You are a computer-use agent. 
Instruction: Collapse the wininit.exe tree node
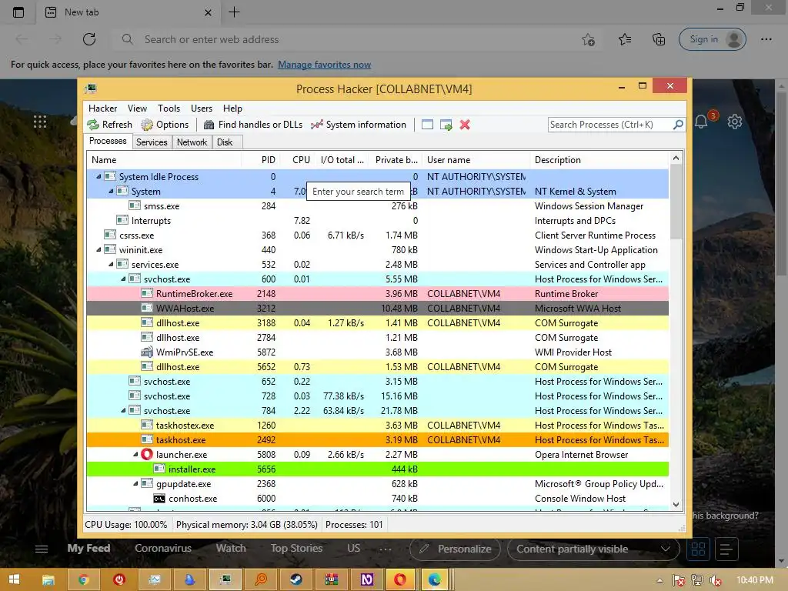pos(98,250)
